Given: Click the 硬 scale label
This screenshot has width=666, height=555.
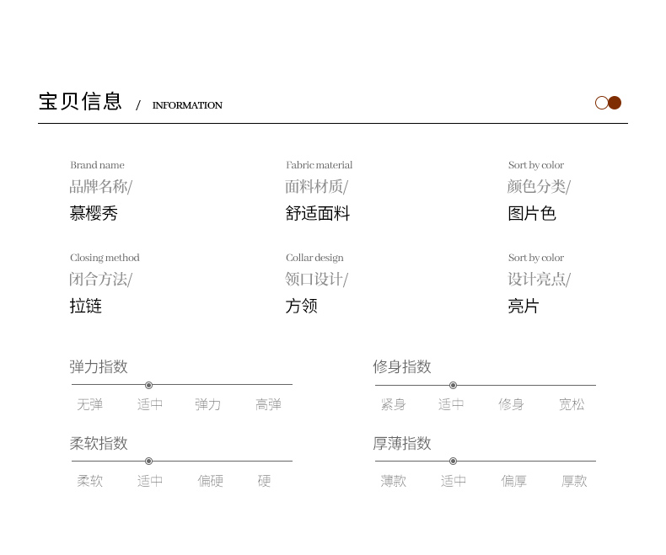Looking at the screenshot, I should (x=264, y=481).
